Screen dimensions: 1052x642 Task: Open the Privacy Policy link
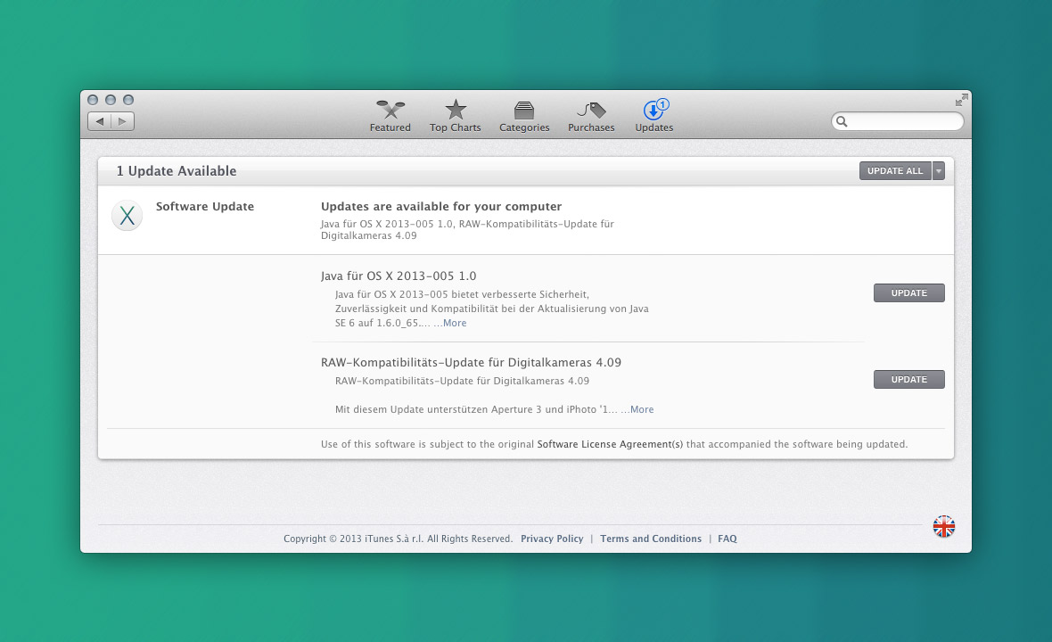coord(552,539)
